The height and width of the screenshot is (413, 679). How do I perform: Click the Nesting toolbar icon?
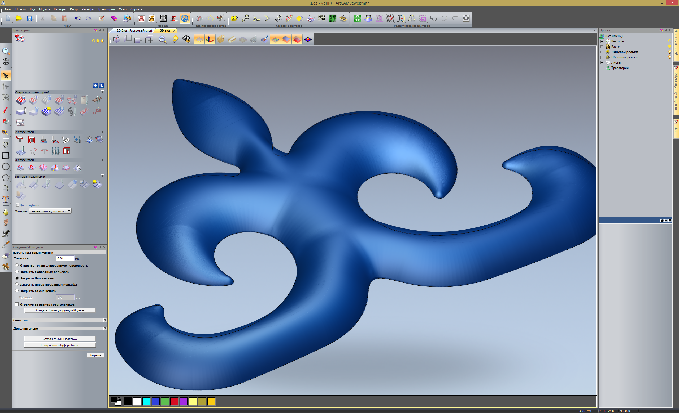click(321, 19)
